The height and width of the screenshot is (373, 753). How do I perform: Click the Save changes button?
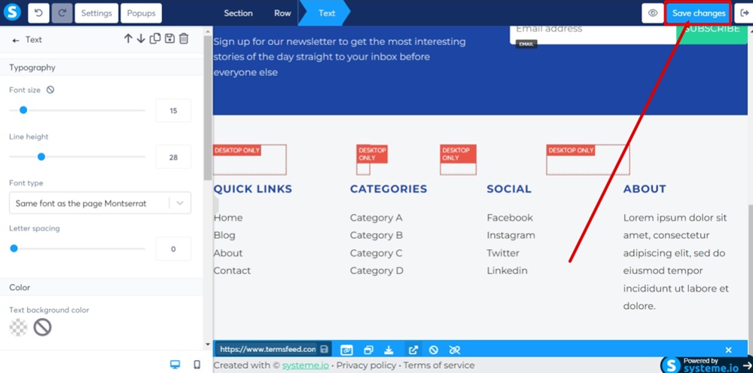tap(698, 13)
